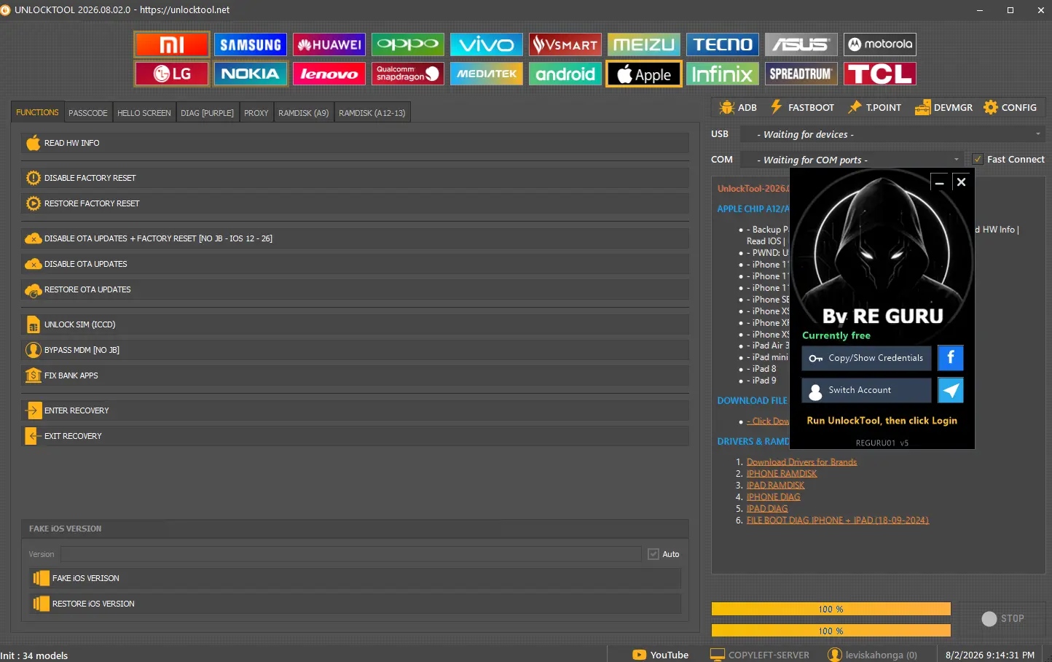The height and width of the screenshot is (662, 1052).
Task: Switch to Fastboot mode tool
Action: tap(802, 107)
